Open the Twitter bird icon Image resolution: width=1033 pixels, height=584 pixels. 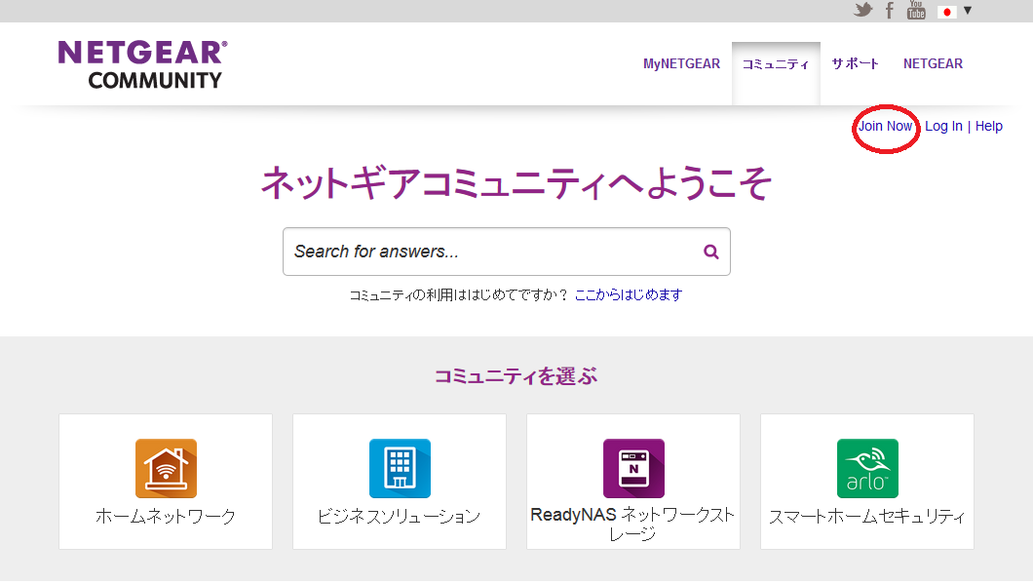tap(863, 10)
